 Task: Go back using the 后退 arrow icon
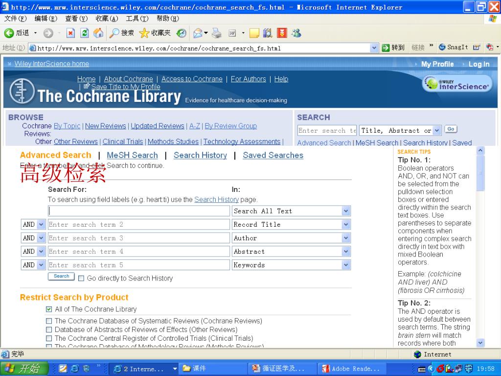(x=9, y=33)
